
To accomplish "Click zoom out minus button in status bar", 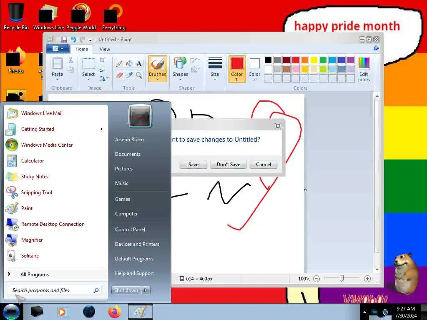I will point(316,279).
